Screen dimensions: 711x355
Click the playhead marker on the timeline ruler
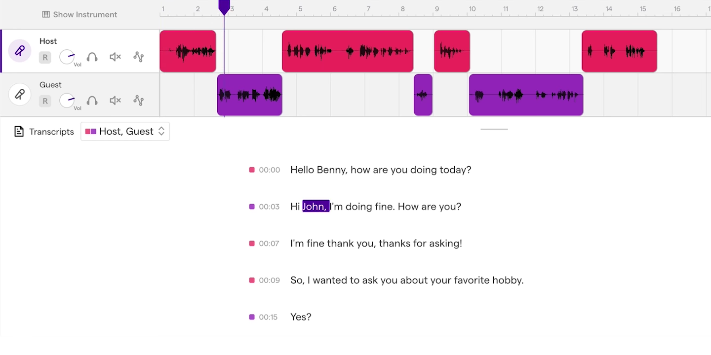[224, 7]
